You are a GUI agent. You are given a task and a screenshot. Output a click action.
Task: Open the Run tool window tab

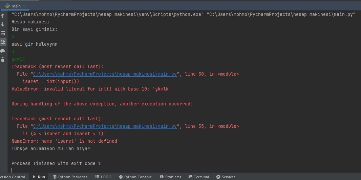pyautogui.click(x=39, y=177)
